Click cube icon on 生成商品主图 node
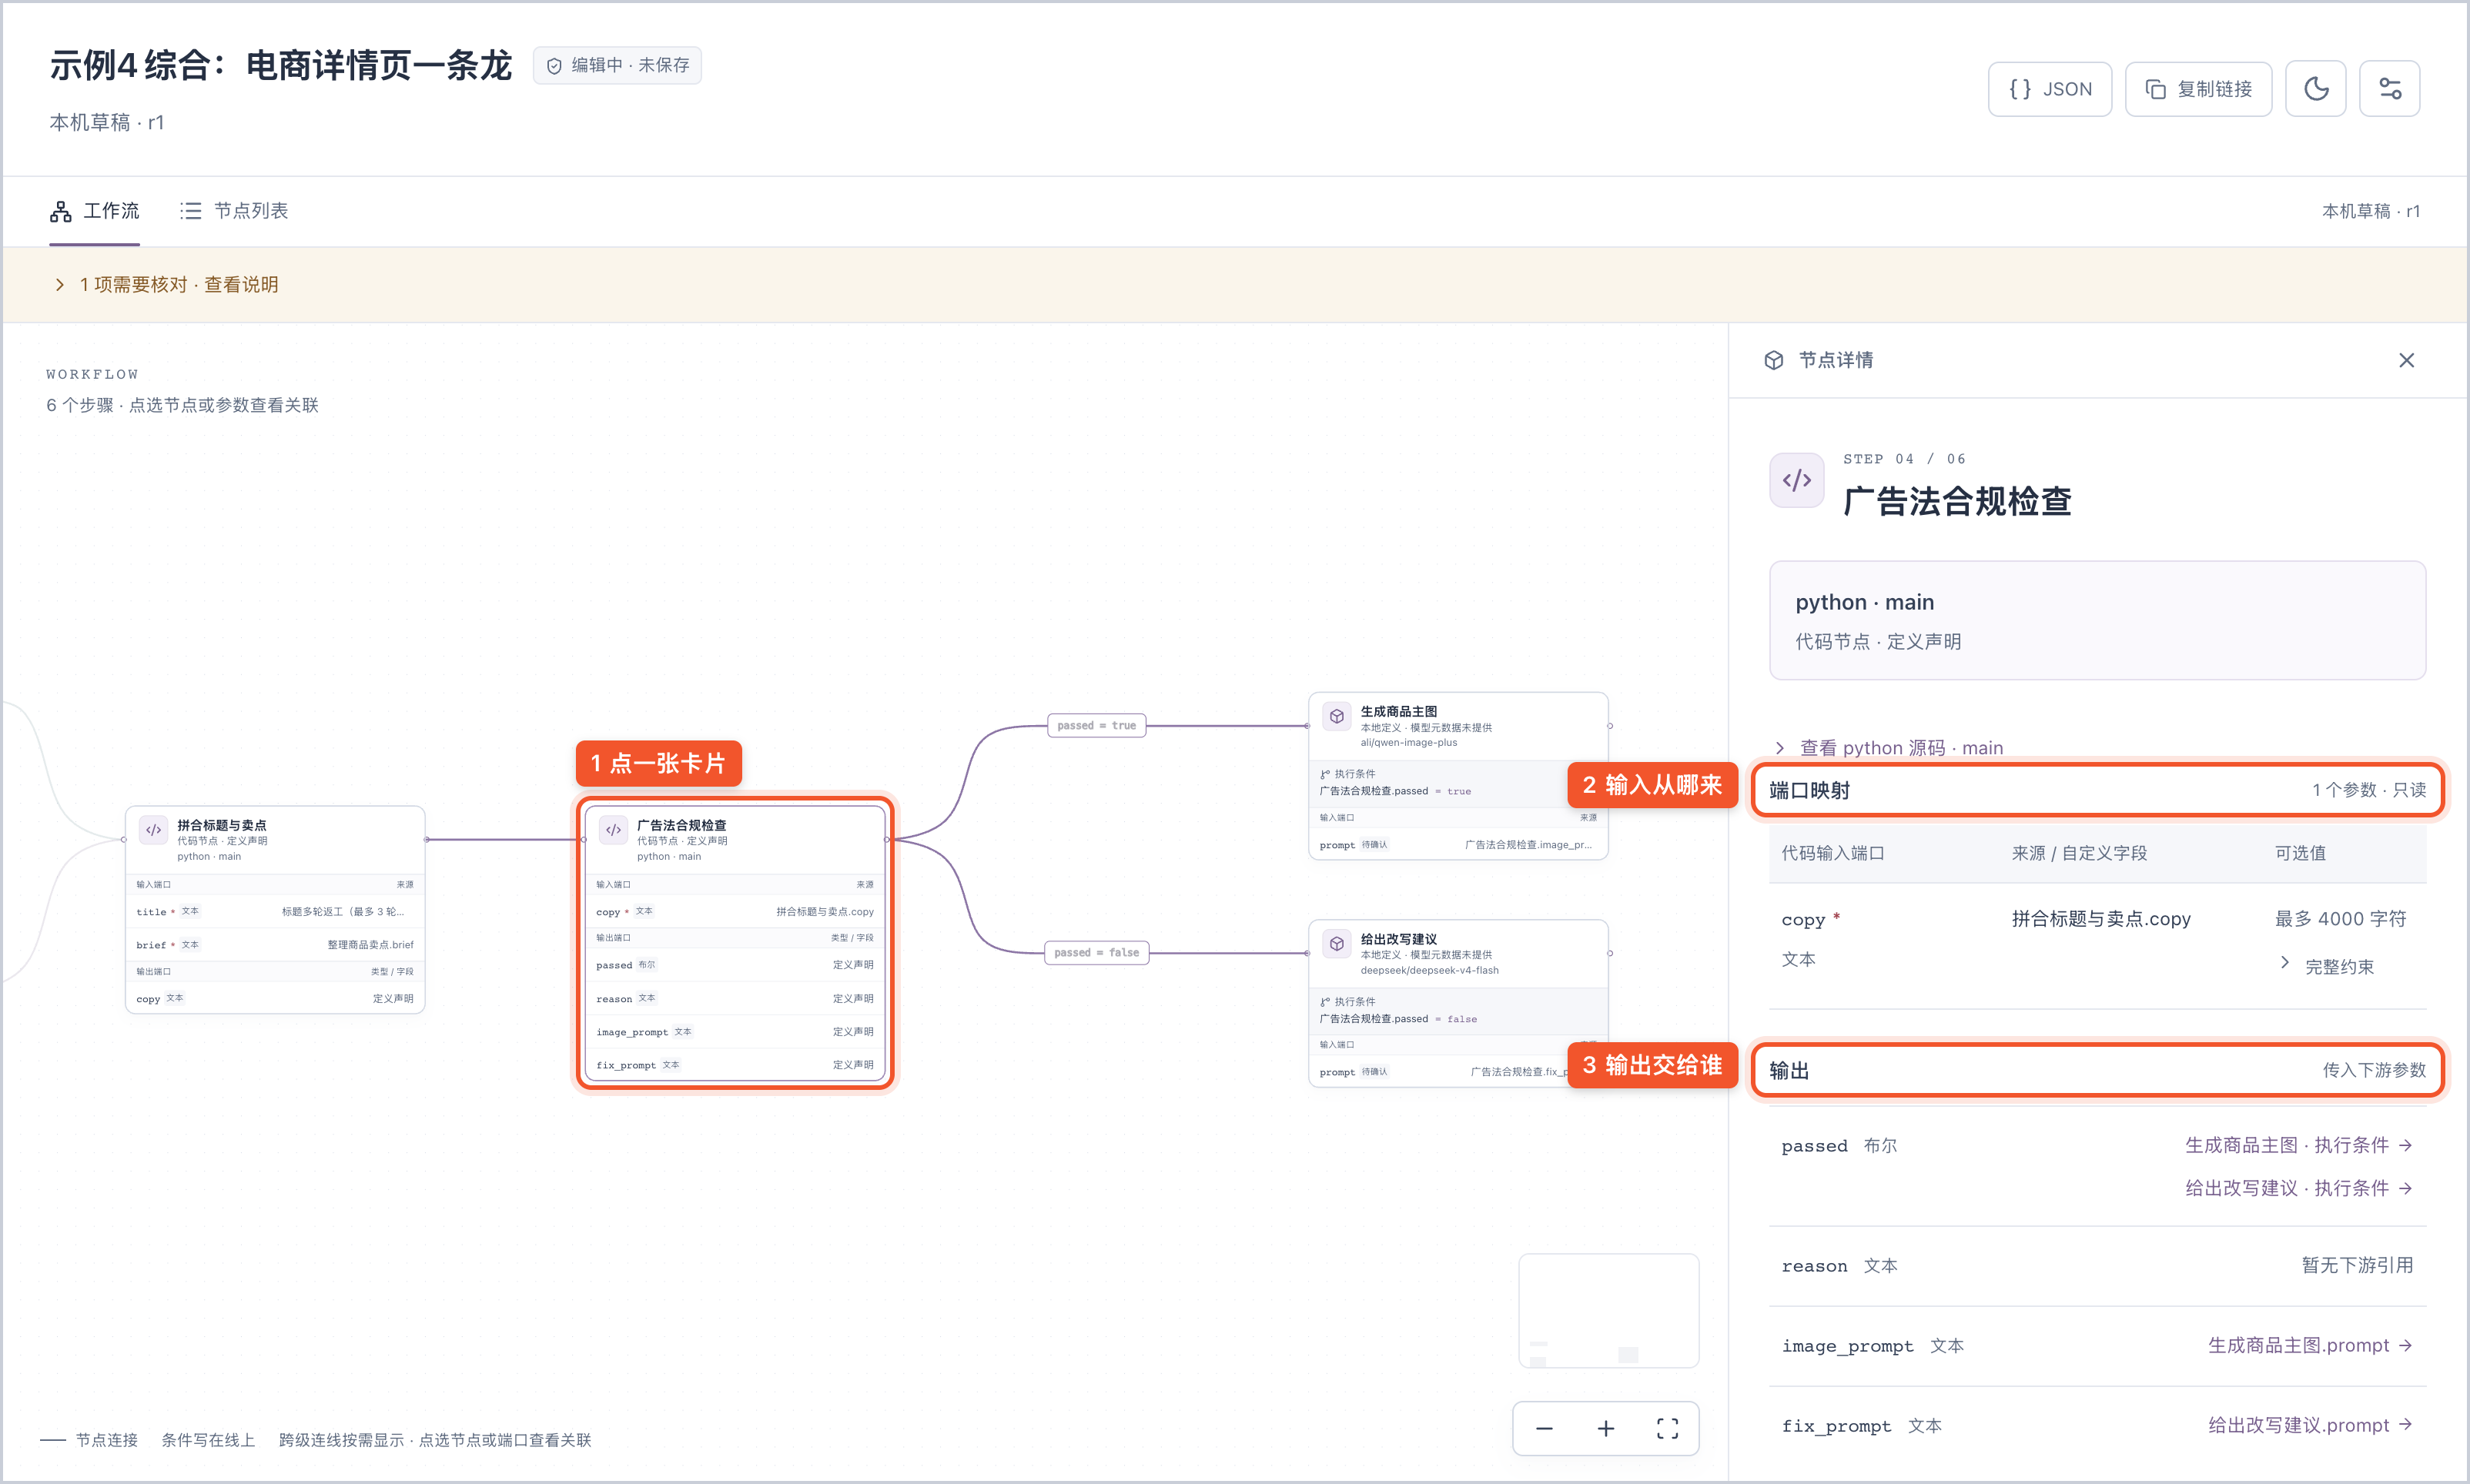This screenshot has width=2470, height=1484. point(1336,716)
